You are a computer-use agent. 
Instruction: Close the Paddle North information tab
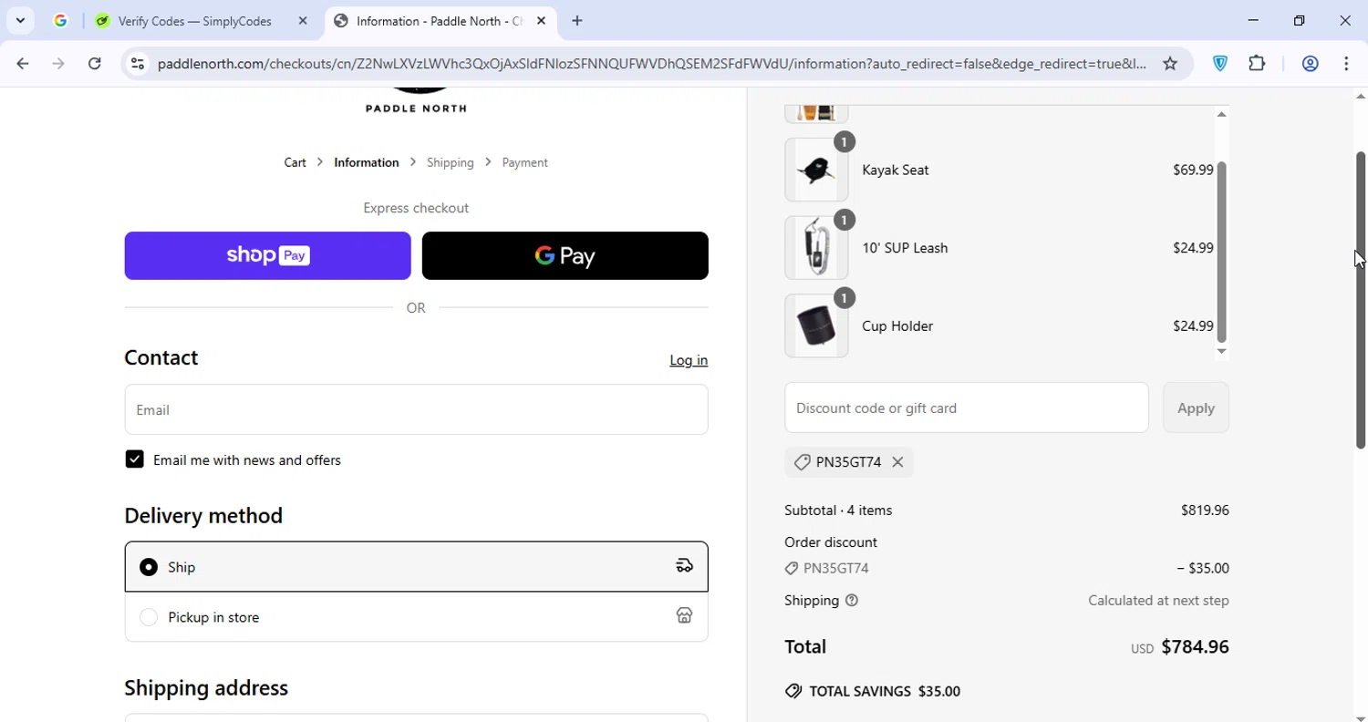tap(541, 21)
